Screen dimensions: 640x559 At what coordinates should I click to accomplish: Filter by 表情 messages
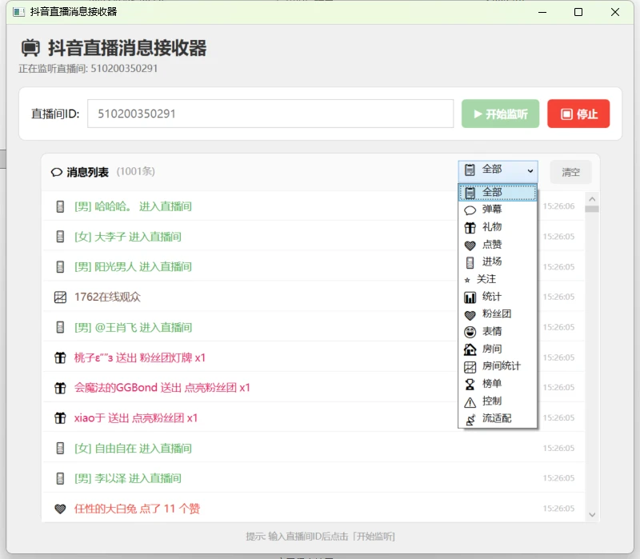[x=498, y=331]
